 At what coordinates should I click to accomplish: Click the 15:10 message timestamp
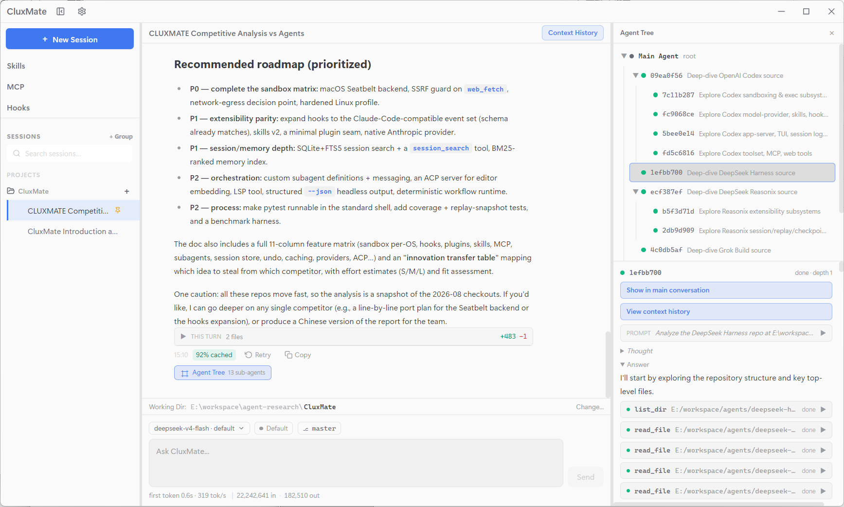(x=181, y=355)
